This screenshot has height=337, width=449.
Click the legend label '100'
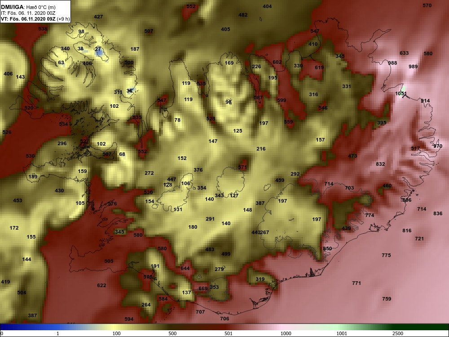116,333
